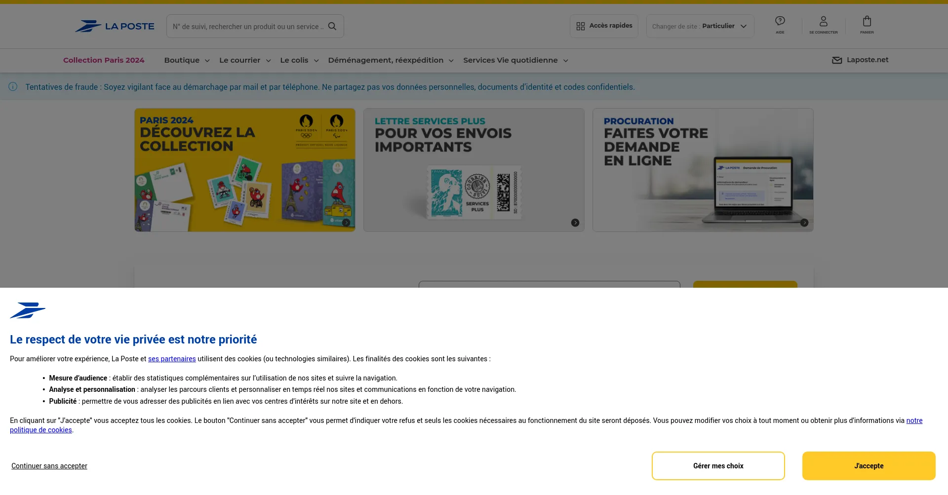The height and width of the screenshot is (495, 948).
Task: Click the Se connecter user icon
Action: tap(824, 21)
